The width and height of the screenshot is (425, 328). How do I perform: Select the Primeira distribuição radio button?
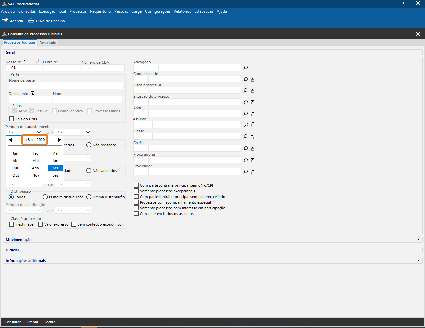45,197
